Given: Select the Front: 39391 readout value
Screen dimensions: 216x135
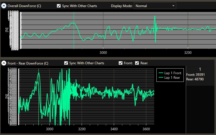Looking at the screenshot, I should pos(195,75).
